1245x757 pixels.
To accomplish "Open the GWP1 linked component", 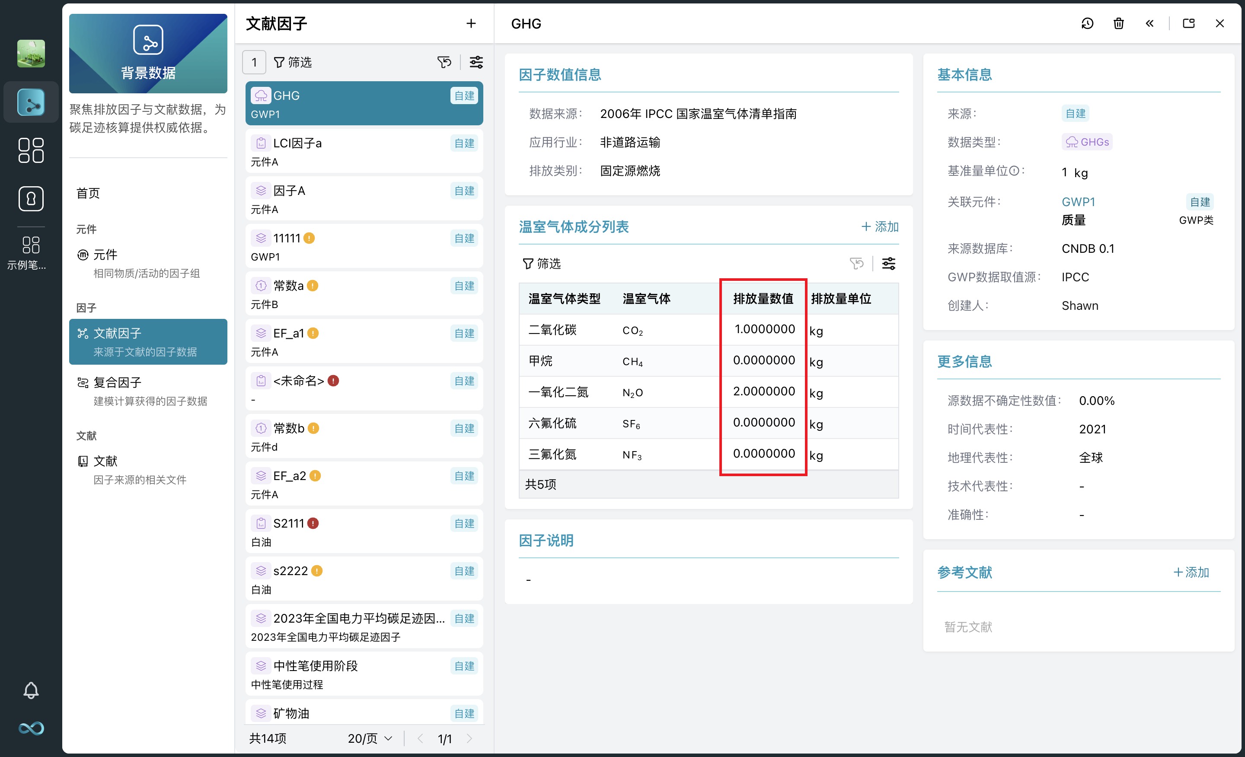I will pos(1078,202).
